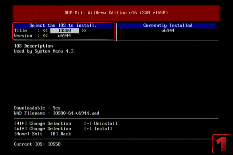Click the 'Current IOS: IOS58' status line
The width and height of the screenshot is (233, 155).
coord(37,144)
